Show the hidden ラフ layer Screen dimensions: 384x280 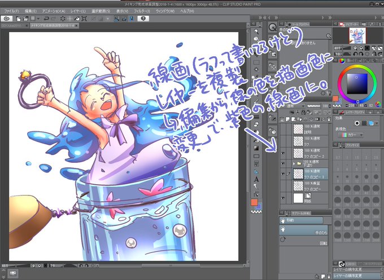283,141
